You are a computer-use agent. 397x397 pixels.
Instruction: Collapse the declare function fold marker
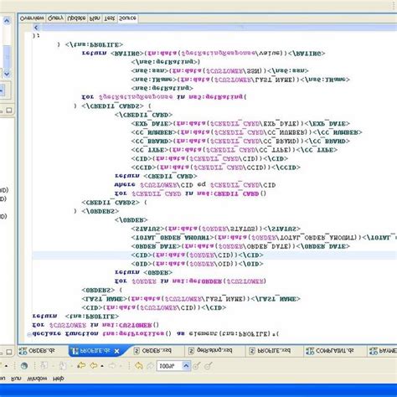click(29, 334)
